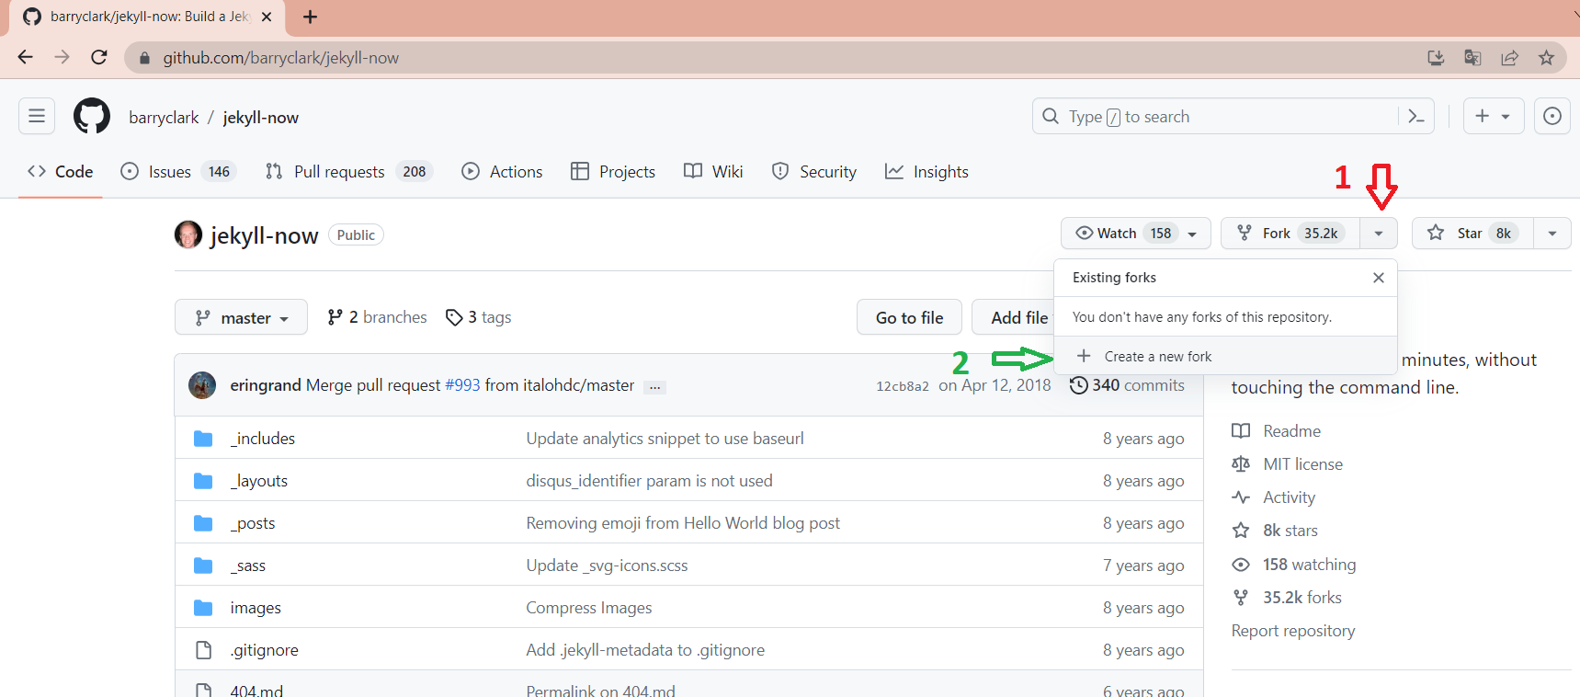
Task: Click the jekyll-now breadcrumb link
Action: [x=261, y=118]
